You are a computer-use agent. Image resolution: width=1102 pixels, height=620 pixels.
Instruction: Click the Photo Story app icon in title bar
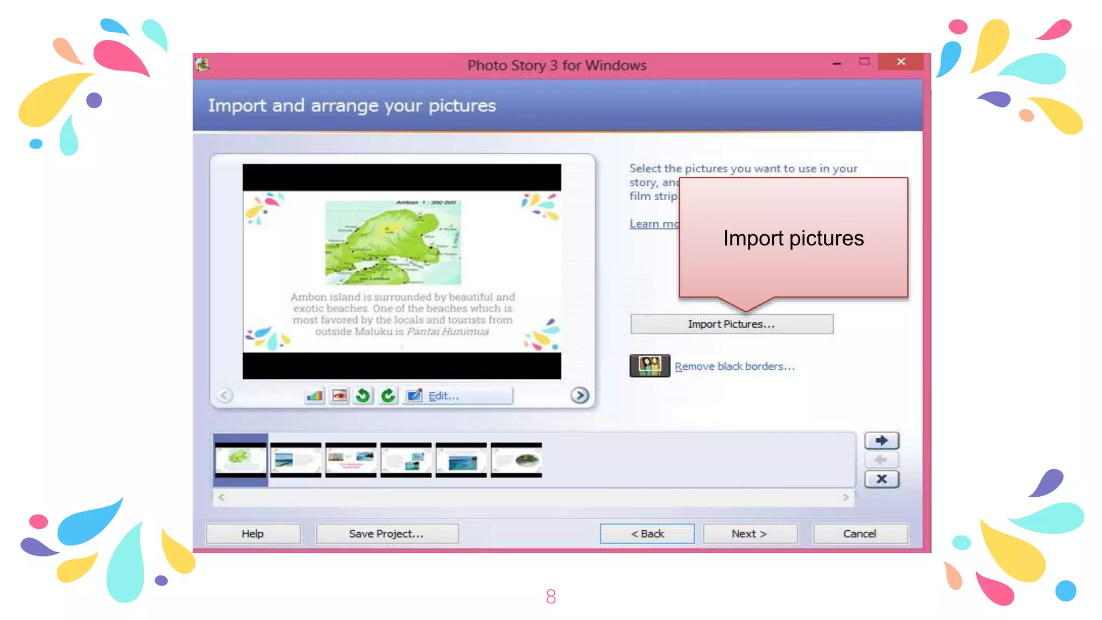pyautogui.click(x=203, y=65)
